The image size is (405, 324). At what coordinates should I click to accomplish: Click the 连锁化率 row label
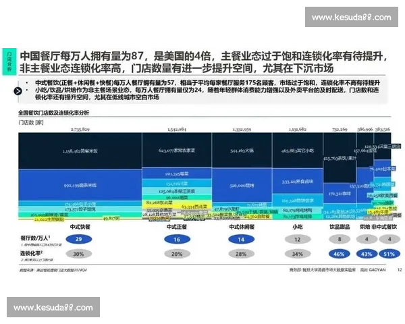[32, 253]
